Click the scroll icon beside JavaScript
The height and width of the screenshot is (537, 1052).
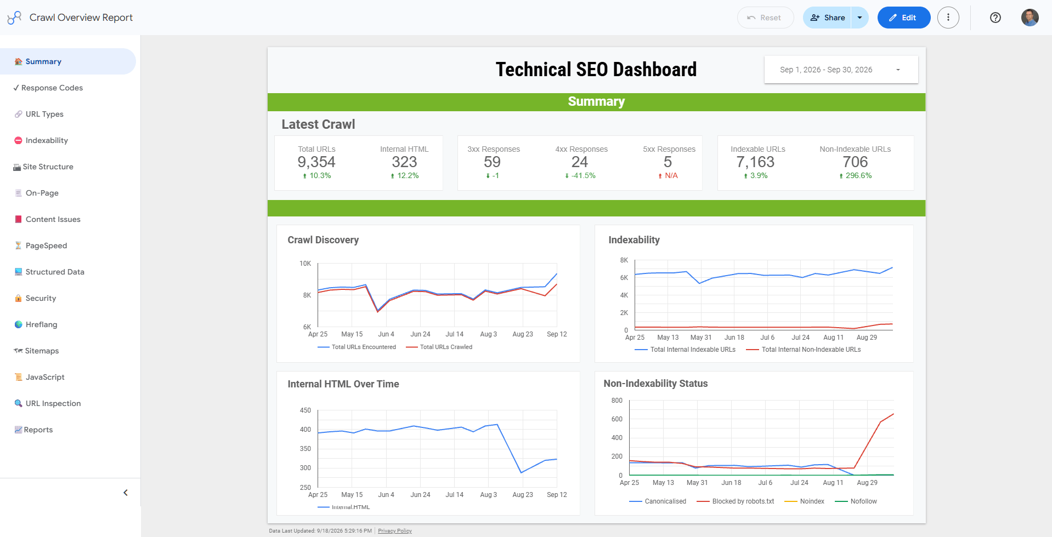[18, 377]
